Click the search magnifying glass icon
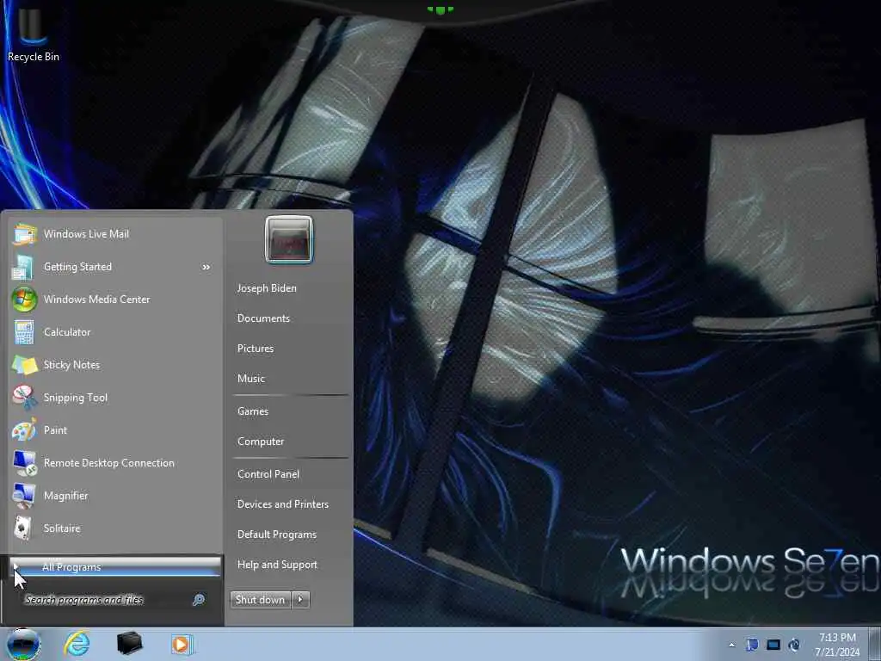881x661 pixels. pyautogui.click(x=199, y=600)
